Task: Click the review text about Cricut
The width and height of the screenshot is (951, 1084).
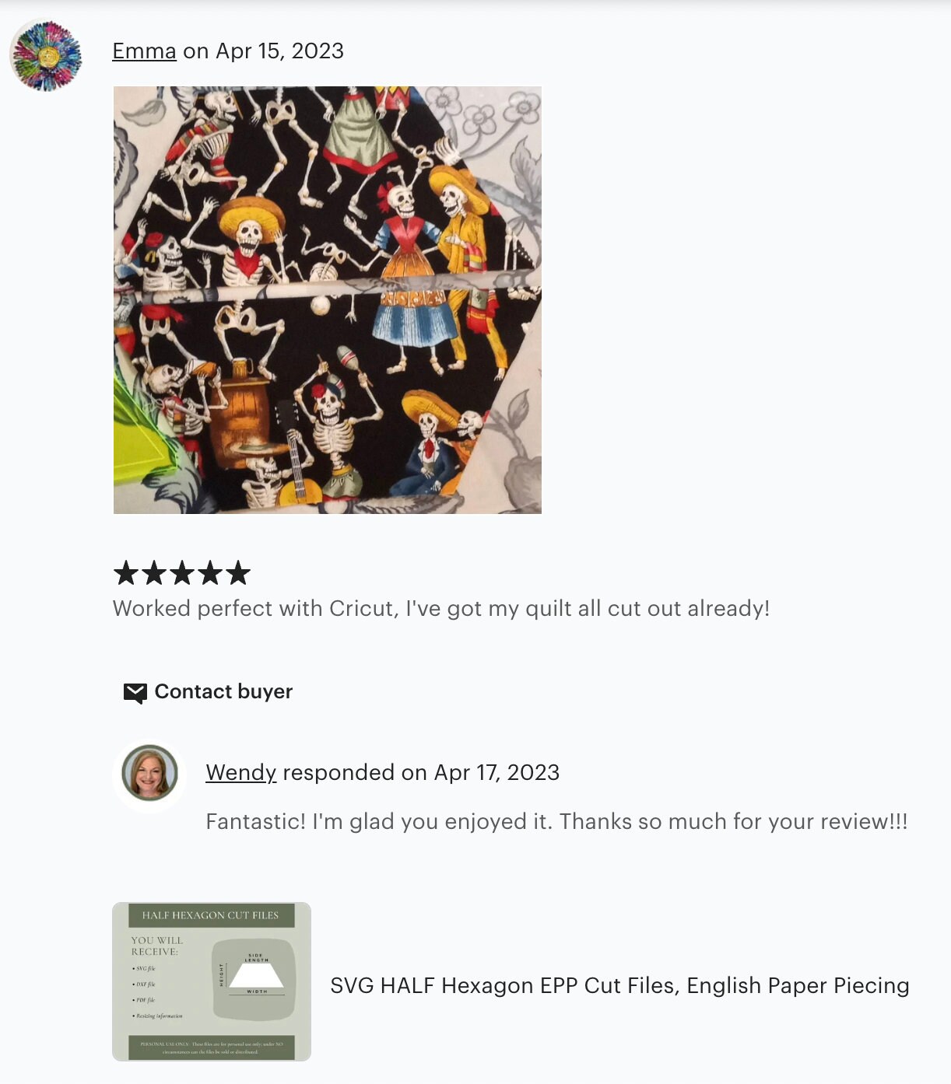Action: coord(441,608)
